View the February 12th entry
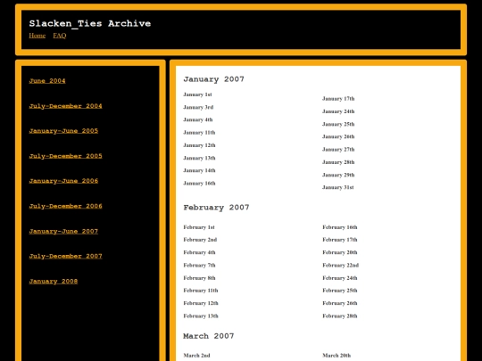This screenshot has height=361, width=482. tap(201, 303)
